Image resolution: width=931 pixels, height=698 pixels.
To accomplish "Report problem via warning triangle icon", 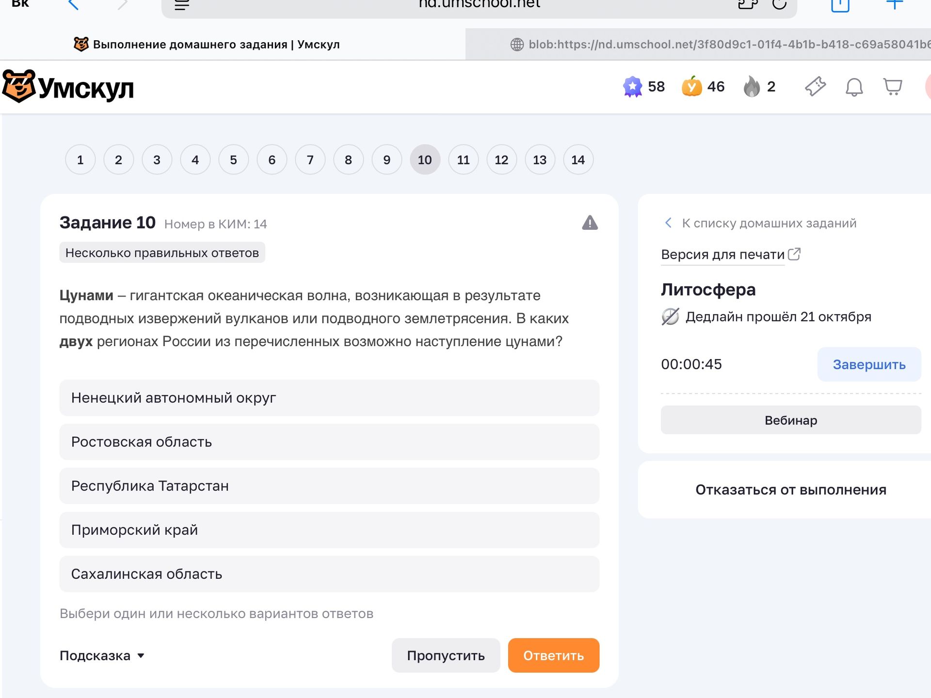I will click(590, 222).
